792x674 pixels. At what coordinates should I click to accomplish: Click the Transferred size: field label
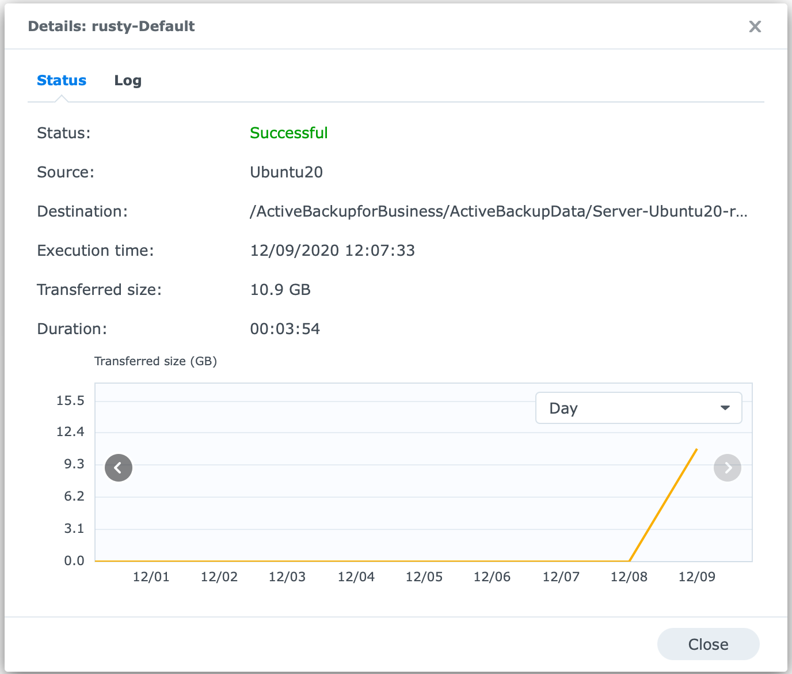point(100,290)
